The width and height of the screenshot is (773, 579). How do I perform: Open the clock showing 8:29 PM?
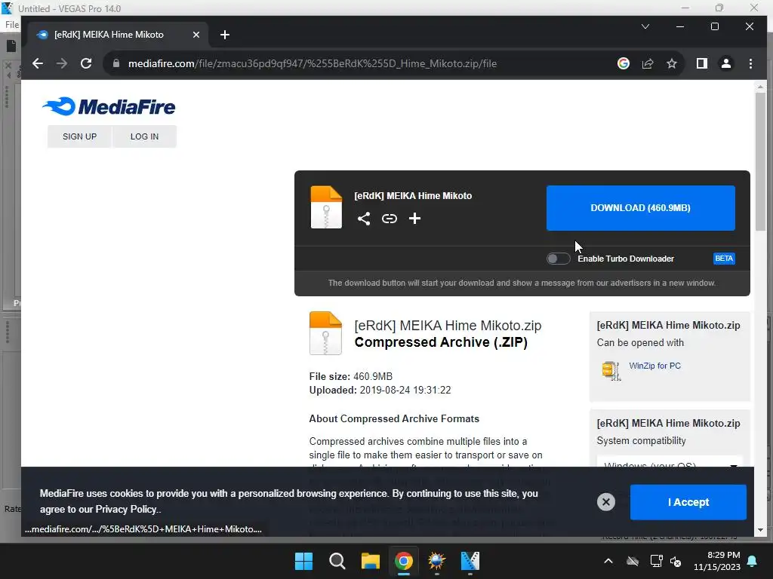click(x=717, y=561)
